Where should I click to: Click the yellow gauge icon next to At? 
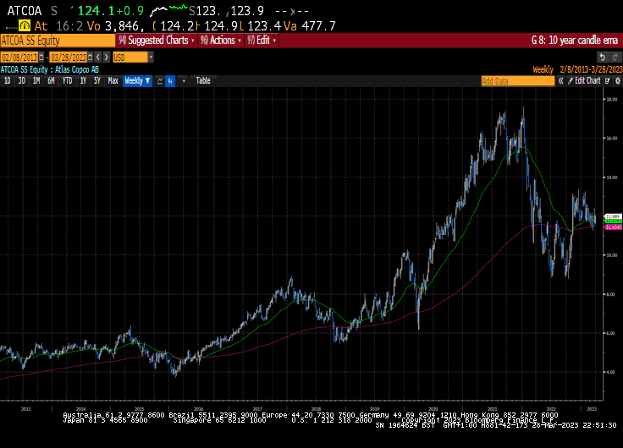coord(25,26)
